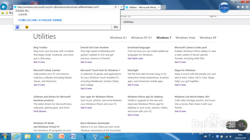Close the Utilities browser tab
Viewport: 250px width, 140px height.
(x=159, y=7)
